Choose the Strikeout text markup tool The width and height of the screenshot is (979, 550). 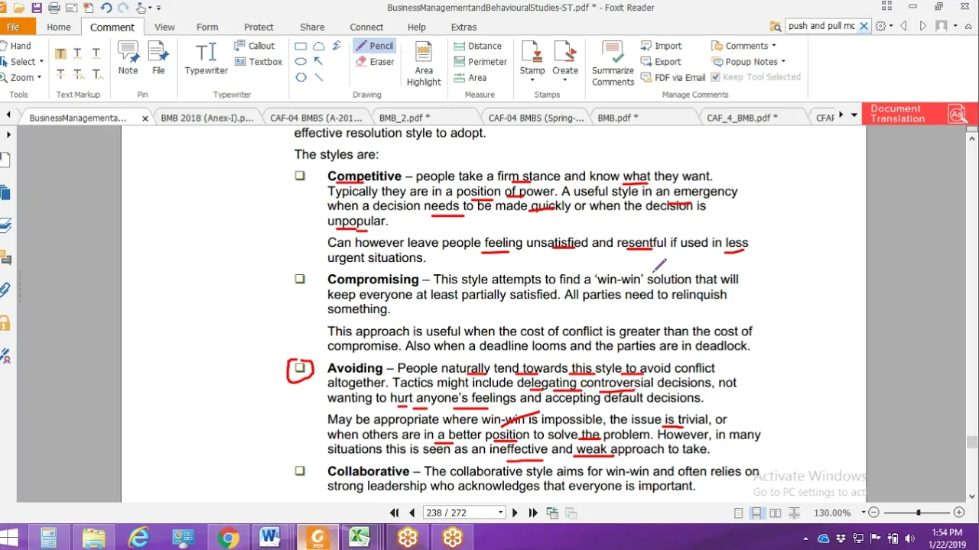click(60, 74)
